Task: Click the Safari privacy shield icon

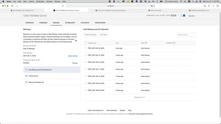Action: (63, 6)
